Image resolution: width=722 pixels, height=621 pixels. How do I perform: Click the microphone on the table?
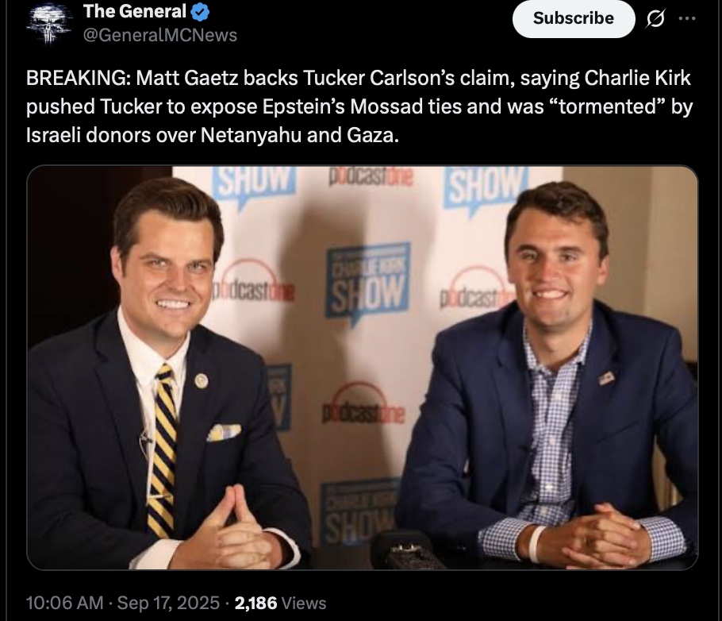pyautogui.click(x=405, y=548)
